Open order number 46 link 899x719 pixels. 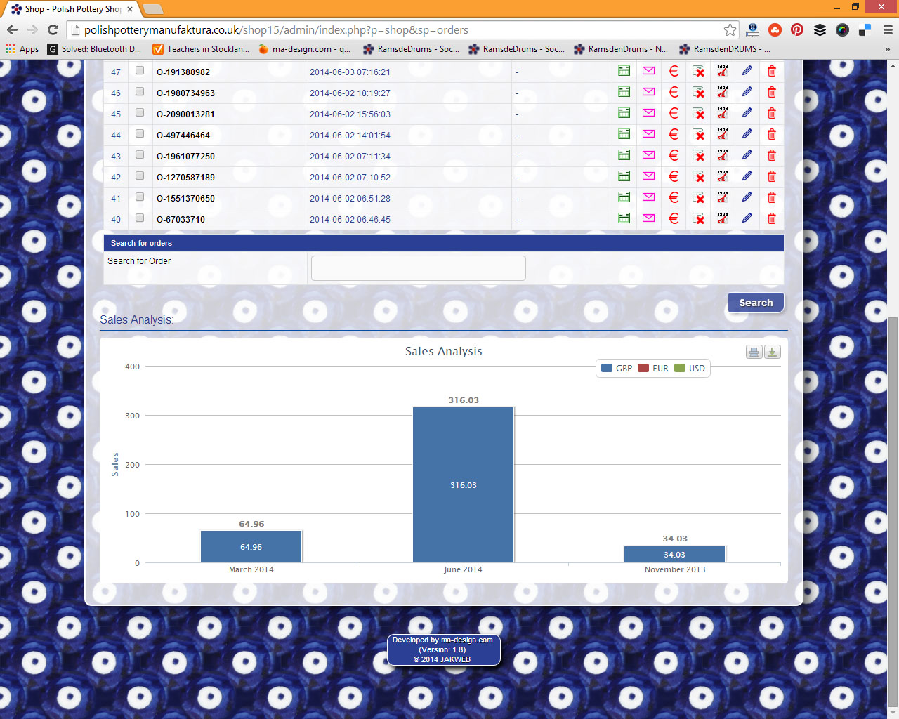click(x=116, y=93)
